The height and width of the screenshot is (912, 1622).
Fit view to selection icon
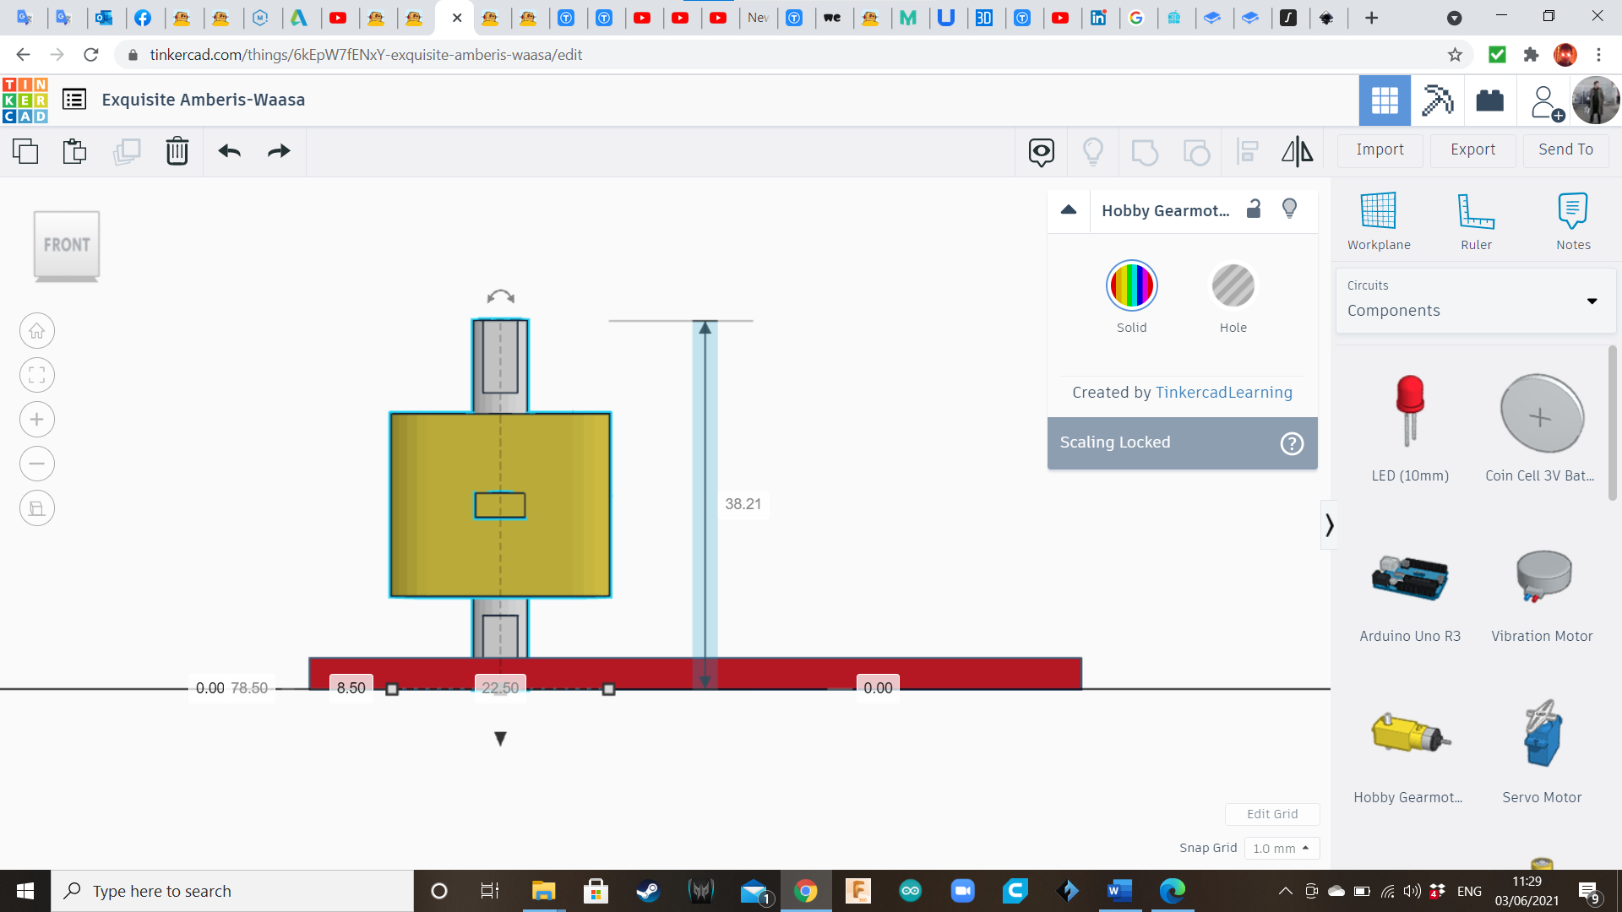point(36,375)
